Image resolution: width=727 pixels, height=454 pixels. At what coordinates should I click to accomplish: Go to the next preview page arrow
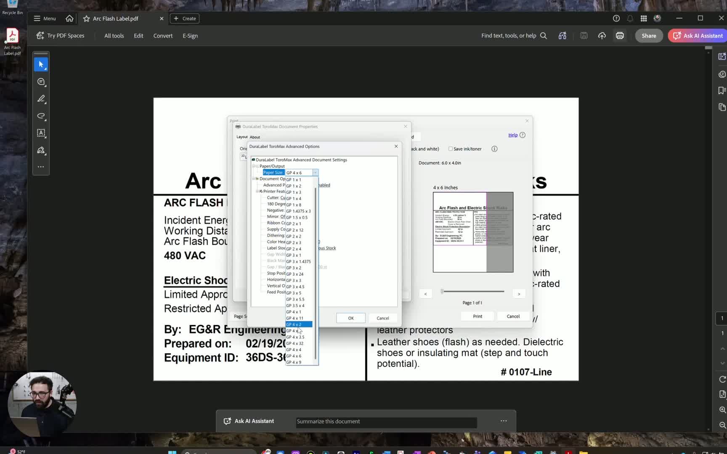click(x=519, y=294)
